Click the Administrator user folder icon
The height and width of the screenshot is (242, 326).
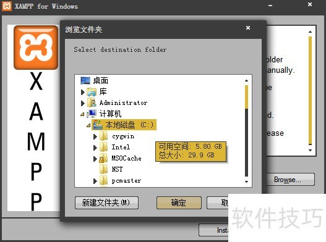(92, 102)
